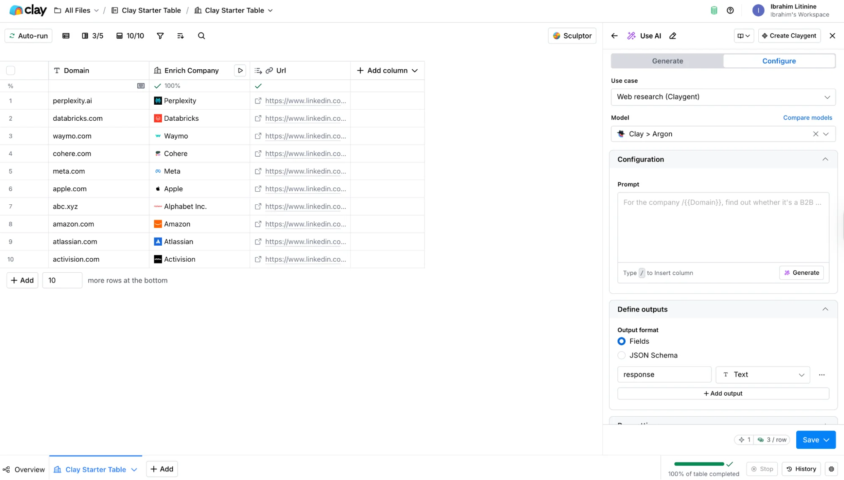
Task: Click the Atlassian company logo
Action: [x=158, y=242]
